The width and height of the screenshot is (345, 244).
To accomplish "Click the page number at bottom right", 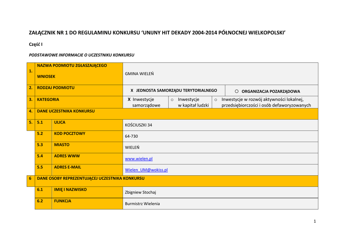I will 314,221.
